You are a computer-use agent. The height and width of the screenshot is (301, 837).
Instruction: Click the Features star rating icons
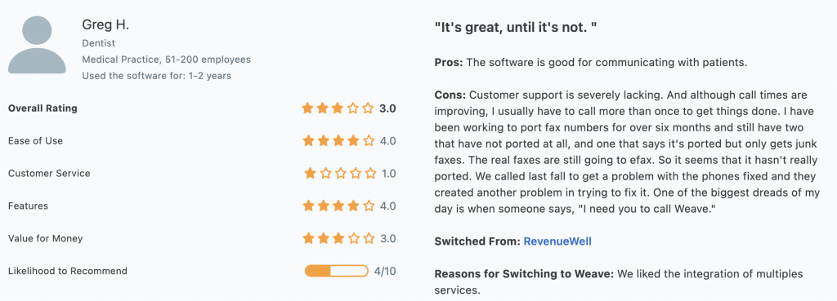[x=338, y=206]
